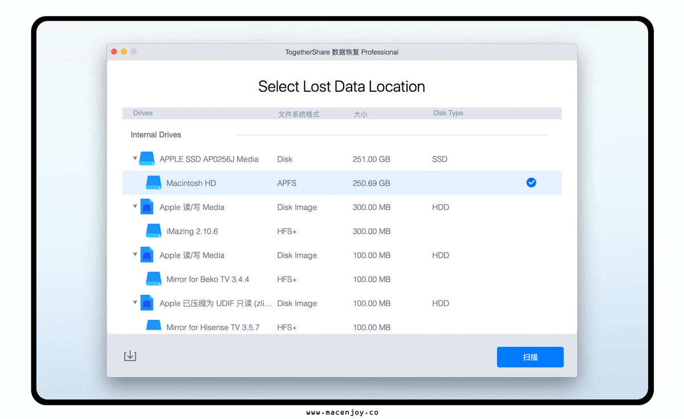Click the 300.00 MB Apple 读/写 Media disk image icon
The image size is (684, 419).
click(147, 206)
